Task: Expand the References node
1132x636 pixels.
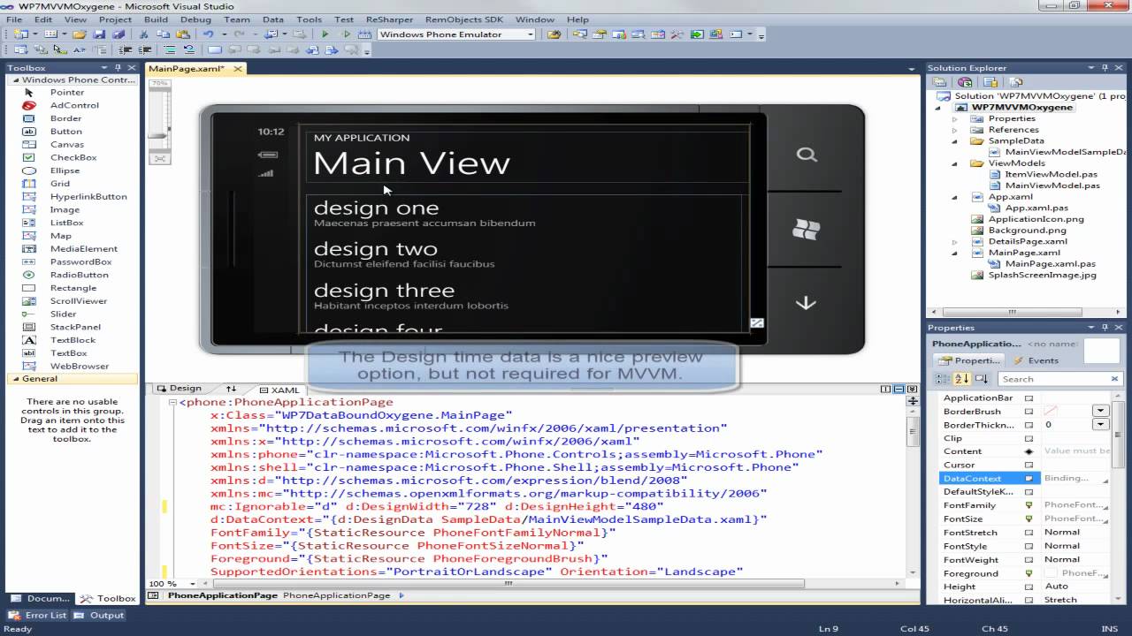Action: pos(954,130)
